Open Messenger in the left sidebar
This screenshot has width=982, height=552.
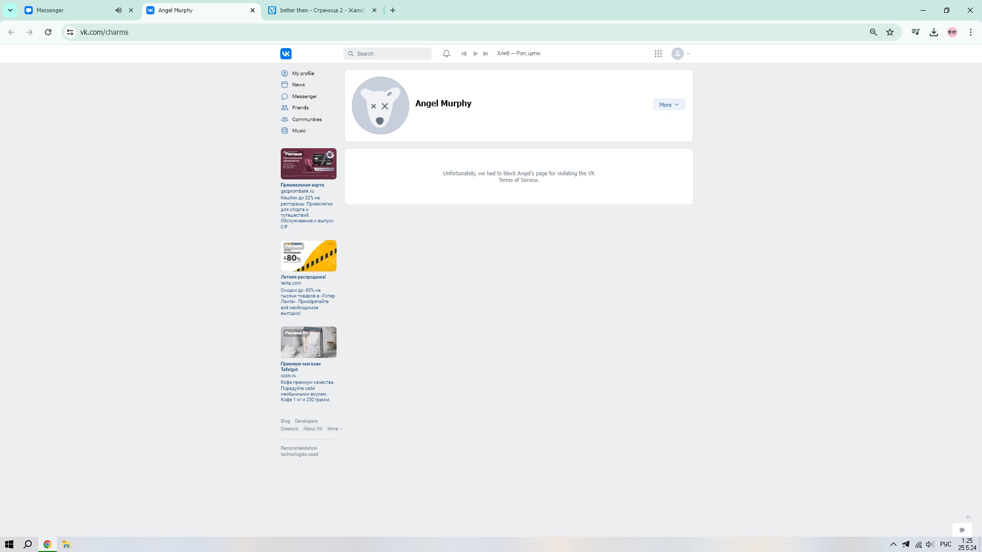304,97
